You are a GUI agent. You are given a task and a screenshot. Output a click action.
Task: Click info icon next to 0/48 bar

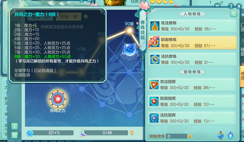coord(132,133)
